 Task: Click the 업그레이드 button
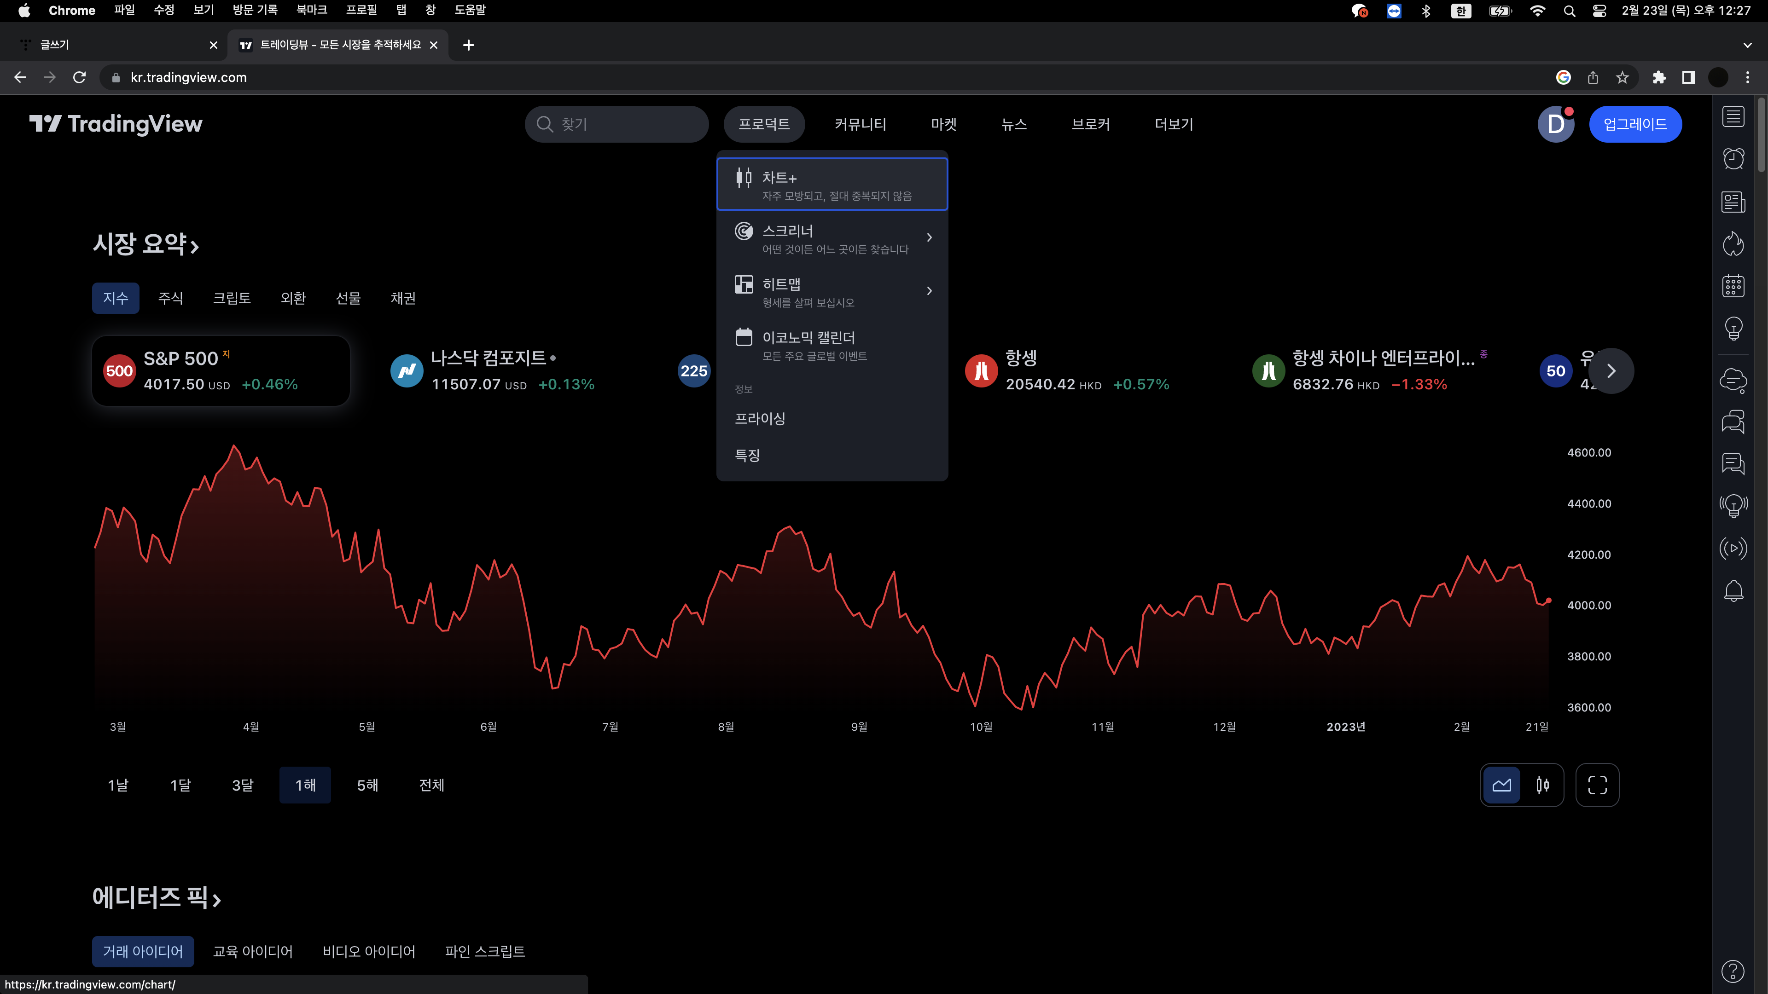(1635, 124)
